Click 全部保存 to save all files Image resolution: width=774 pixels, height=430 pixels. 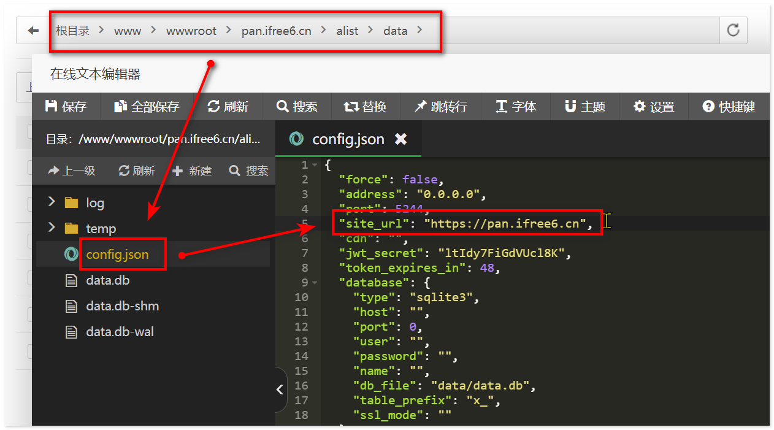(x=147, y=107)
